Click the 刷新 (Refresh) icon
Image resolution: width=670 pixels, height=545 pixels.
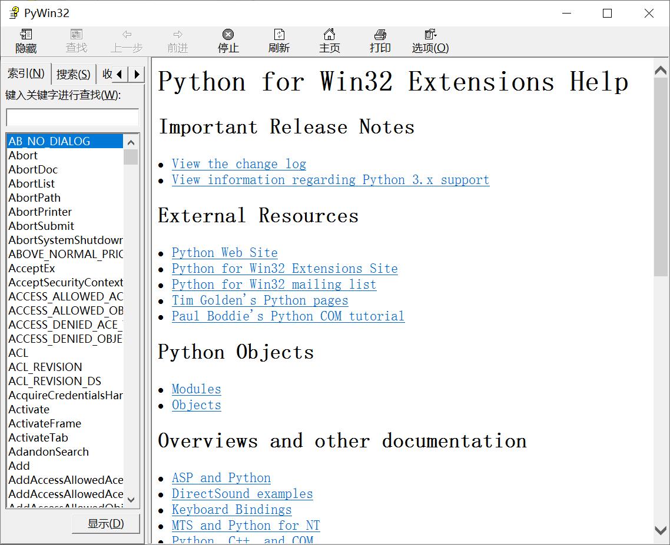click(x=278, y=40)
